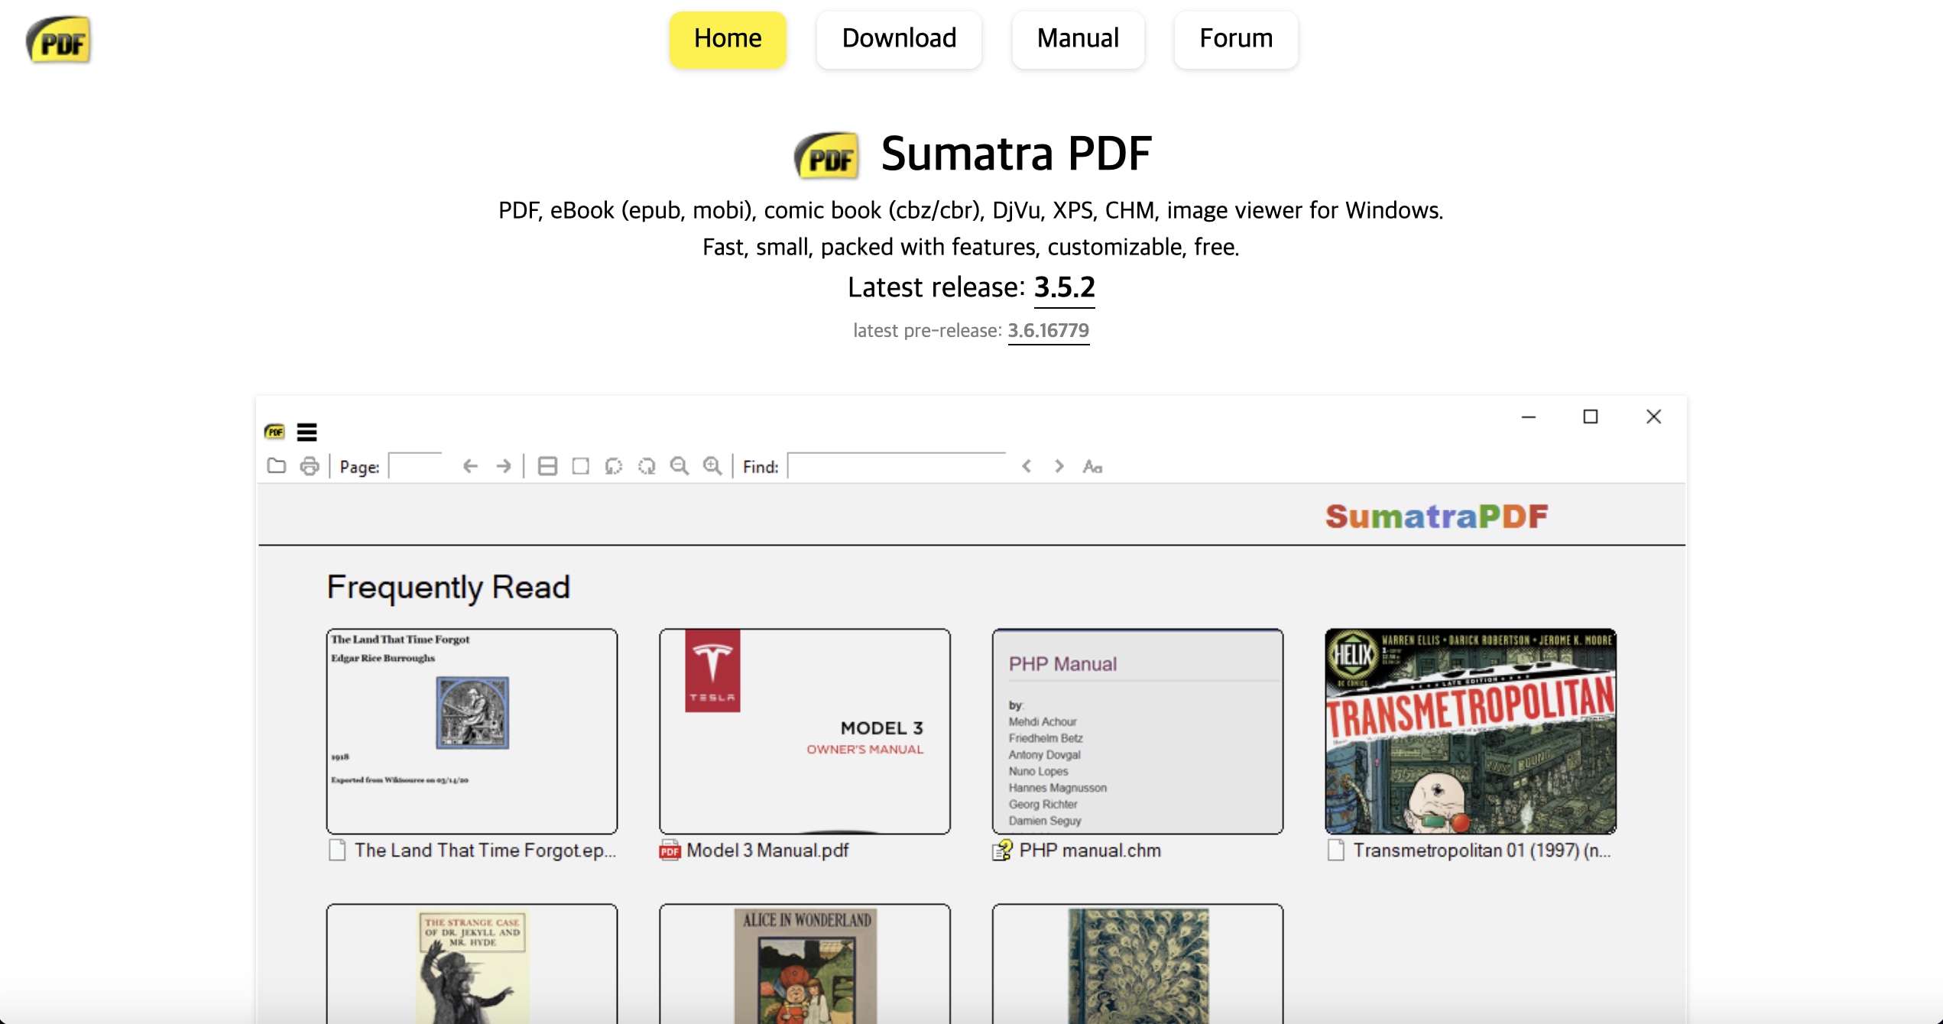The image size is (1943, 1024).
Task: Click the Page number input field
Action: click(x=416, y=465)
